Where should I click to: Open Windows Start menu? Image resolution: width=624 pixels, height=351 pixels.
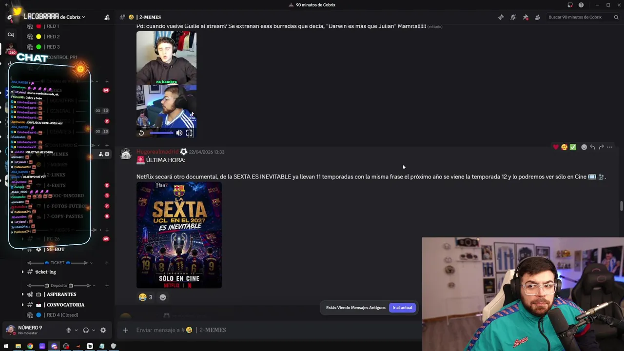tap(6, 346)
